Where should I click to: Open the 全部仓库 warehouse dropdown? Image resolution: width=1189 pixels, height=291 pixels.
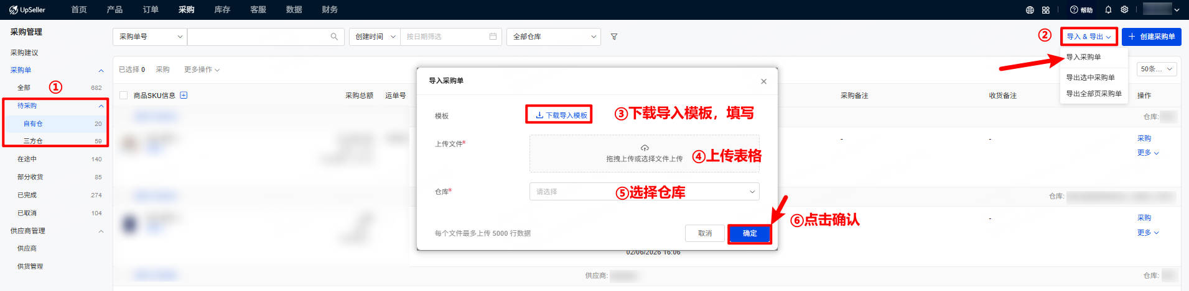coord(554,37)
